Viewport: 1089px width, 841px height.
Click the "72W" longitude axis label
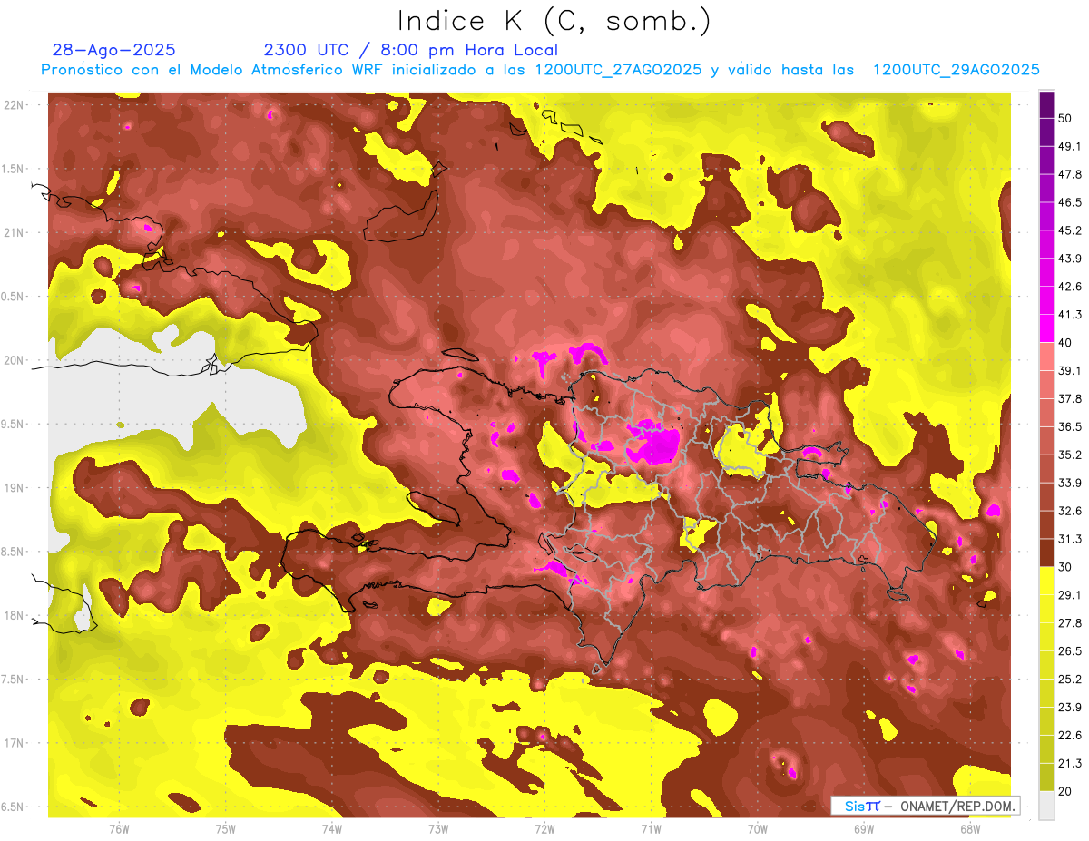coord(544,827)
